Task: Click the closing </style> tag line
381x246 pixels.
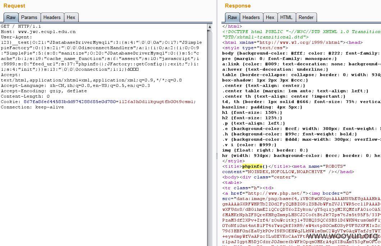Action: click(x=233, y=161)
